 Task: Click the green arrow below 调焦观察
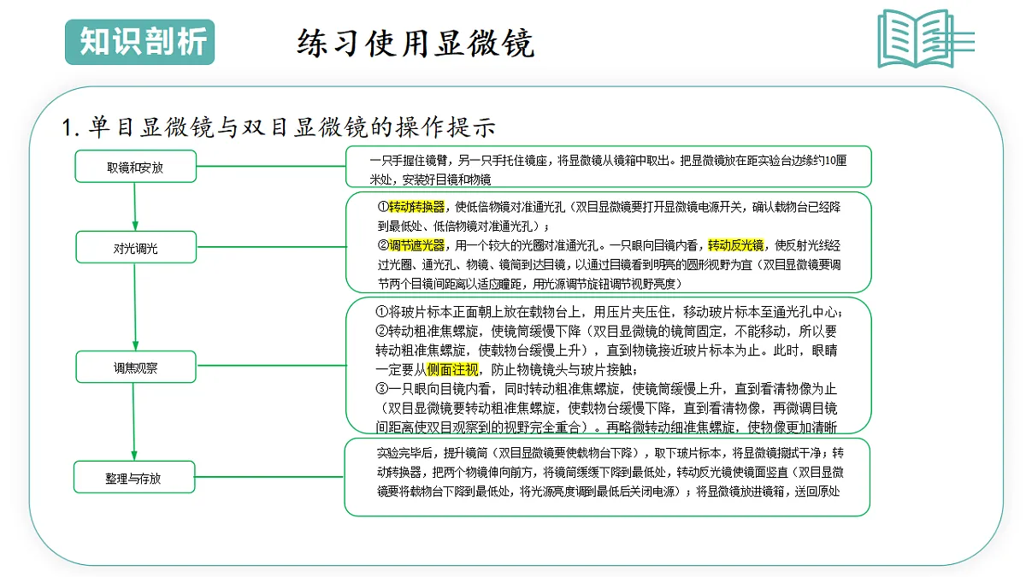point(135,422)
